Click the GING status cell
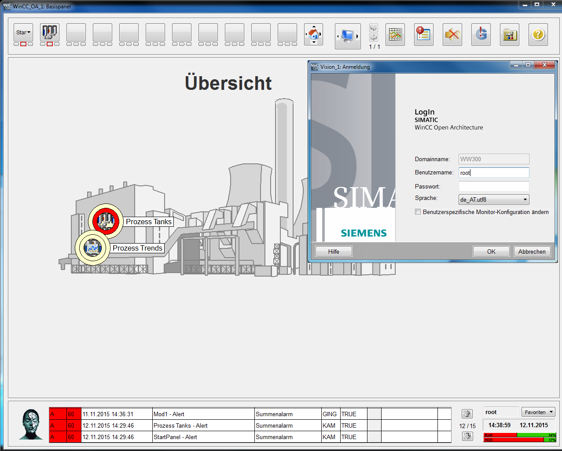The height and width of the screenshot is (451, 562). pos(331,414)
